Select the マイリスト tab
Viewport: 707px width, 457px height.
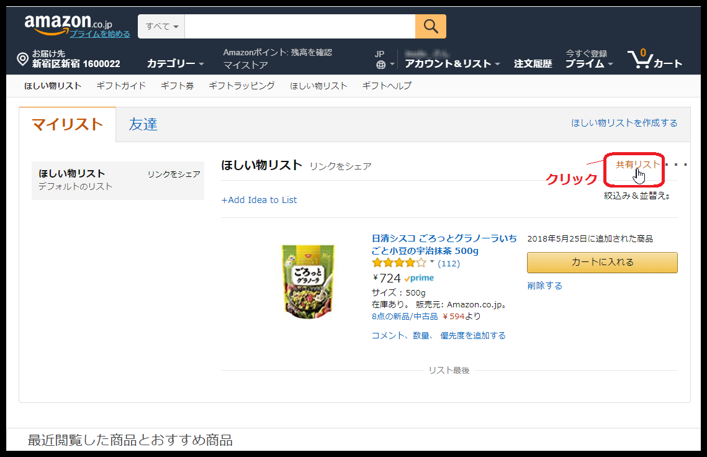pos(67,124)
